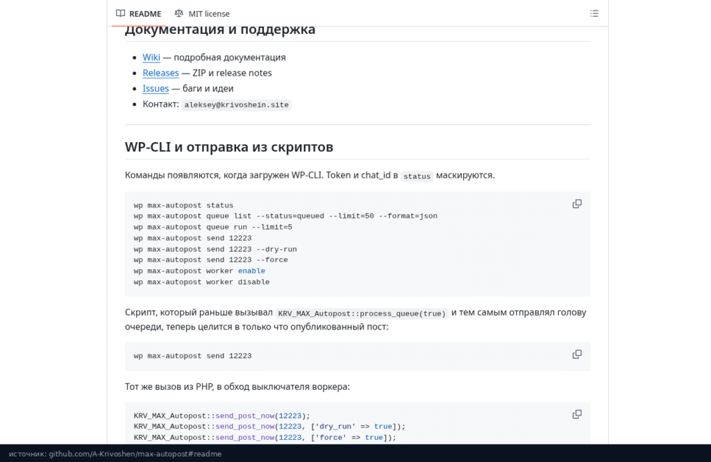Screen dimensions: 711x462
Task: Click the scales icon beside MIT license
Action: pyautogui.click(x=178, y=14)
